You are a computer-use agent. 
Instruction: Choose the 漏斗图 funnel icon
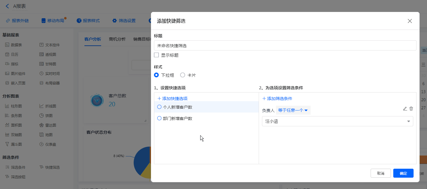click(x=7, y=144)
